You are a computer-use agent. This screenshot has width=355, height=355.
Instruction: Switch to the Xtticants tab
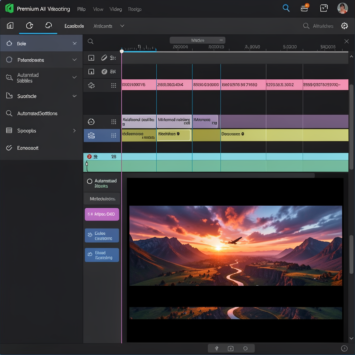click(x=103, y=26)
